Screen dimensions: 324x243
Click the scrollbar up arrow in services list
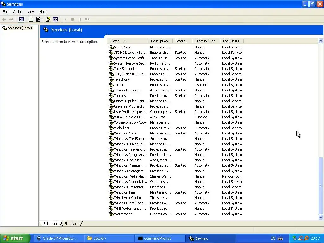coord(321,41)
